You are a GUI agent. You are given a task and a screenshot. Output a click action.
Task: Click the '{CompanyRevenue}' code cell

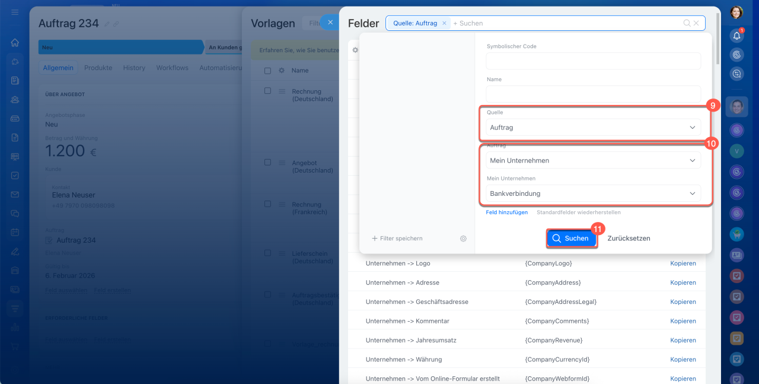(554, 340)
